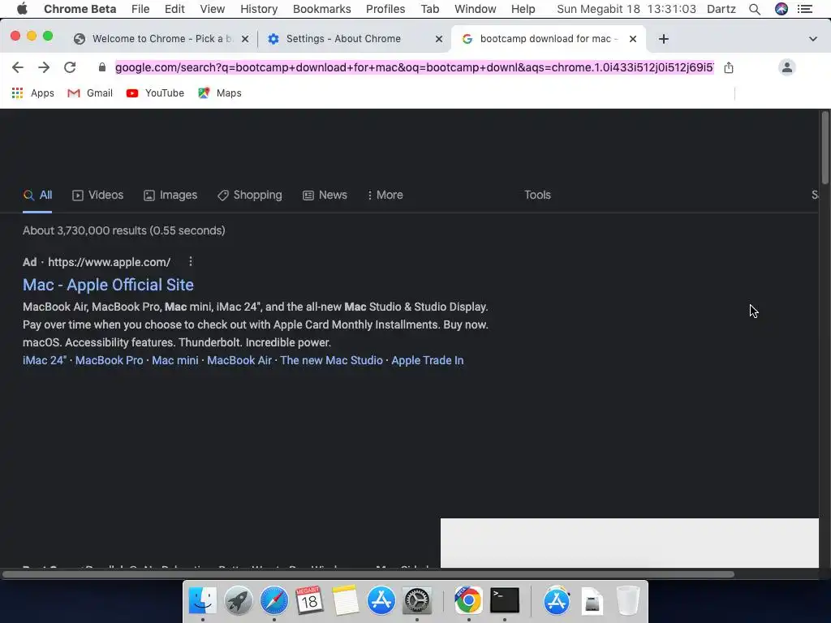Open second App Store icon in Dock
Viewport: 831px width, 623px height.
(557, 601)
